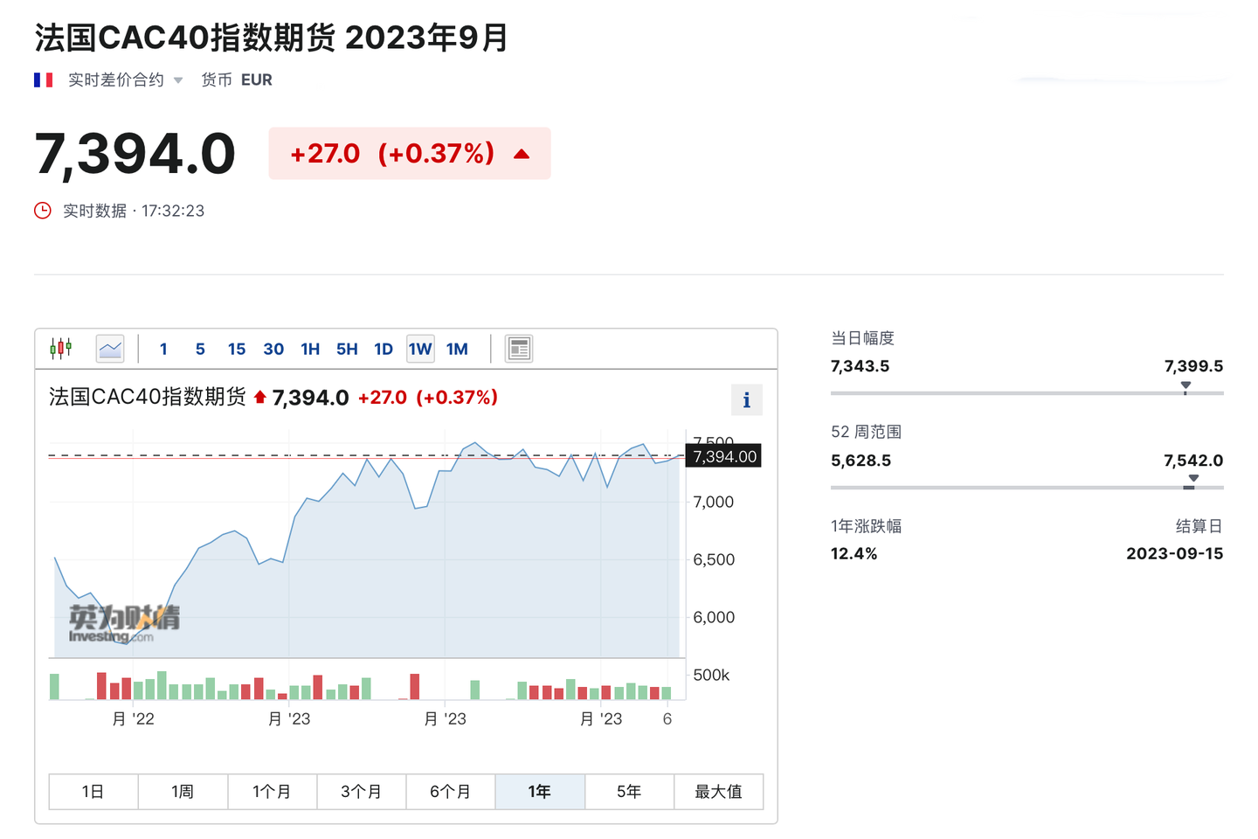Open the 最大值 chart range tab
1258x839 pixels.
point(718,791)
